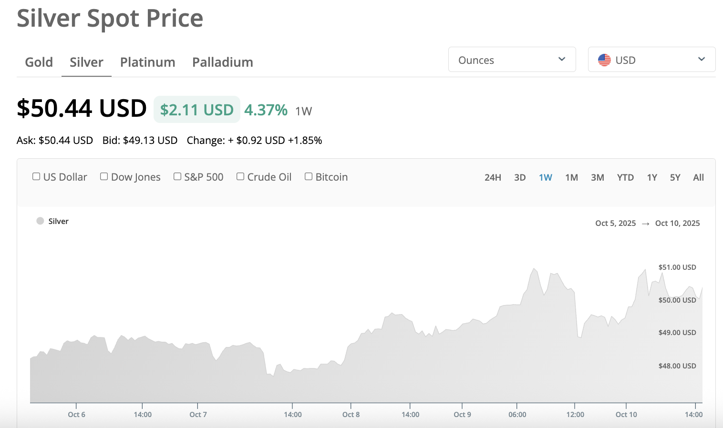Open the Ounces unit dropdown
This screenshot has width=723, height=428.
coord(512,60)
